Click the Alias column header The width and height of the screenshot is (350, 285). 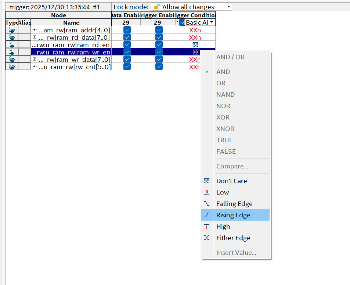(25, 22)
